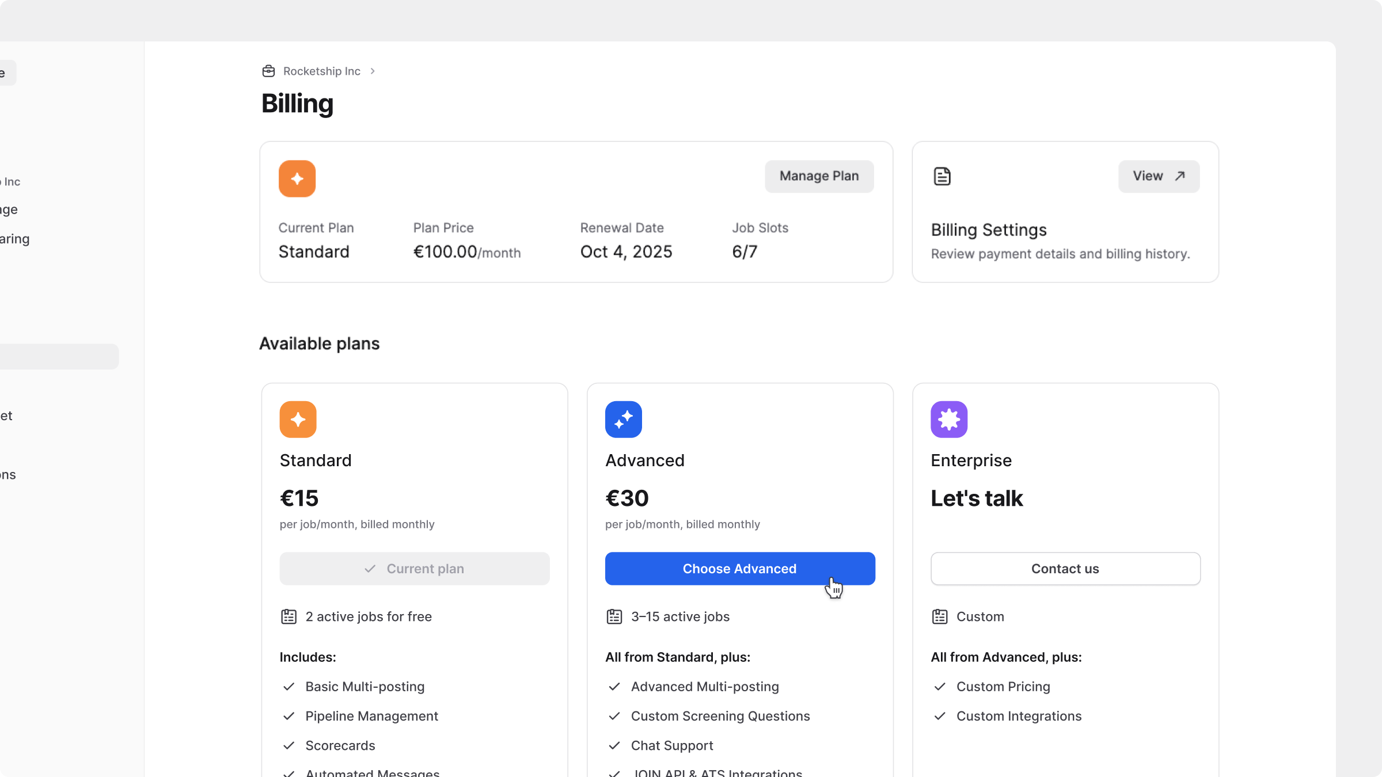Click the job list icon beside Custom
This screenshot has width=1382, height=777.
tap(940, 617)
